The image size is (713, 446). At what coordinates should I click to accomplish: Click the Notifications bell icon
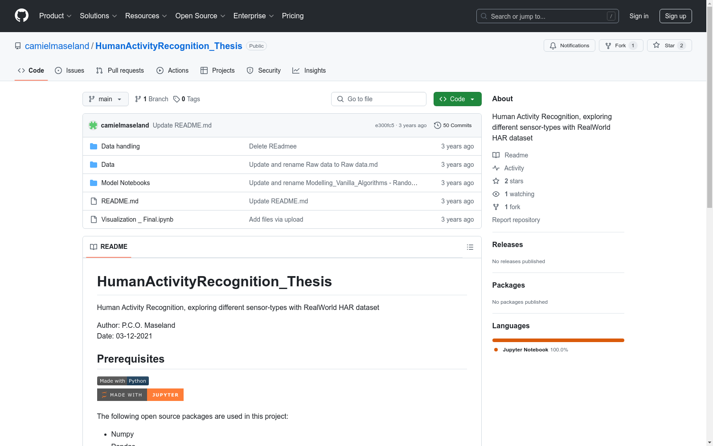pyautogui.click(x=553, y=45)
